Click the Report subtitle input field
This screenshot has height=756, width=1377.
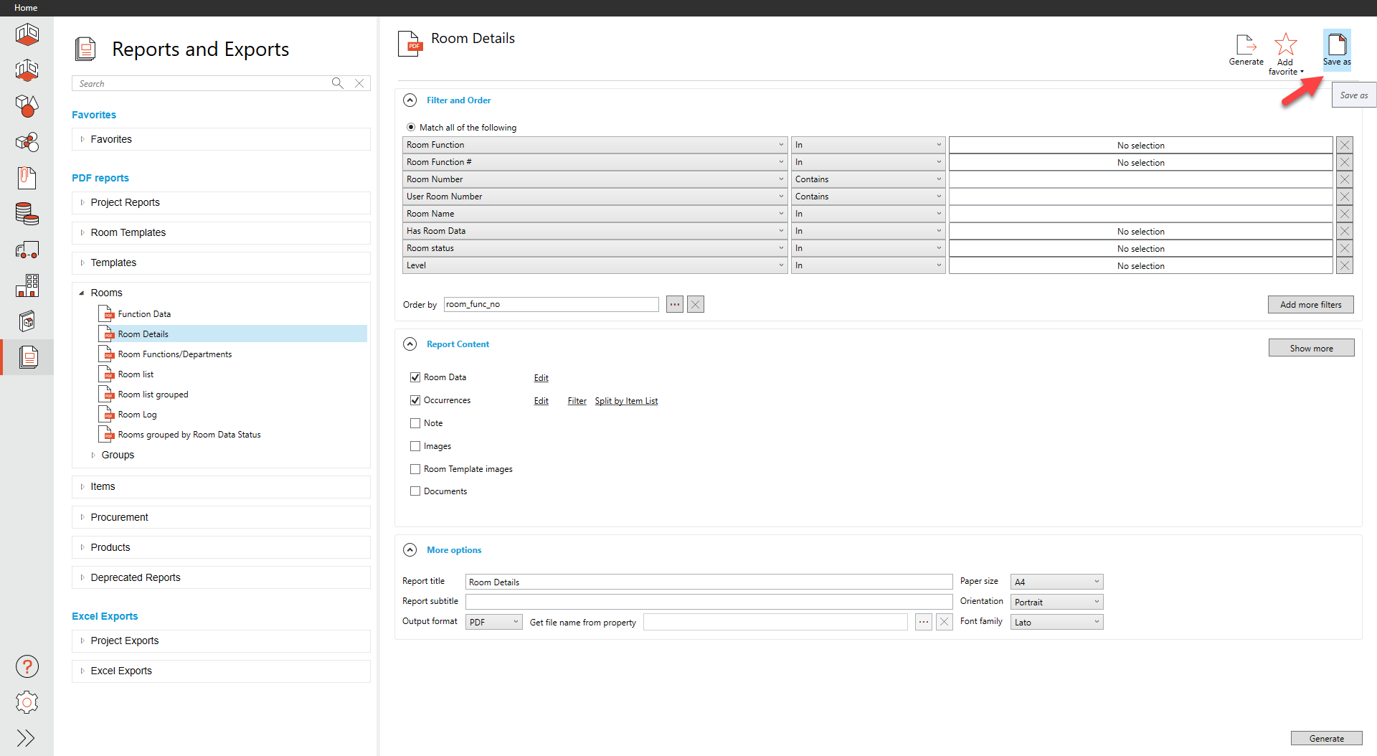click(x=709, y=602)
